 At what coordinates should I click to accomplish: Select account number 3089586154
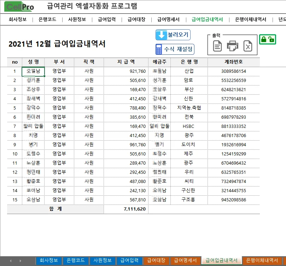tap(234, 71)
